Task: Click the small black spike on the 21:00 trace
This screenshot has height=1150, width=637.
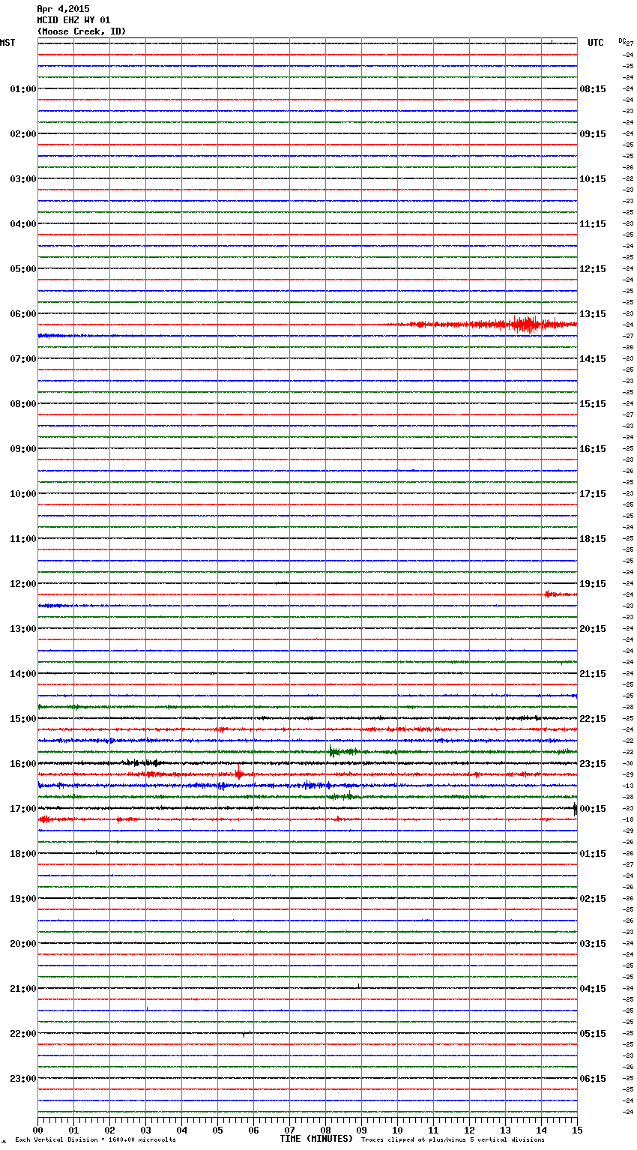Action: (x=359, y=987)
